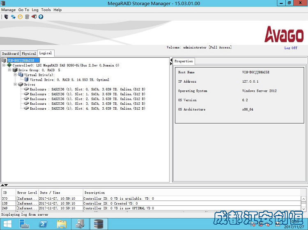Click the left-pointing panel splitter arrow
The height and width of the screenshot is (230, 308).
(x=171, y=60)
